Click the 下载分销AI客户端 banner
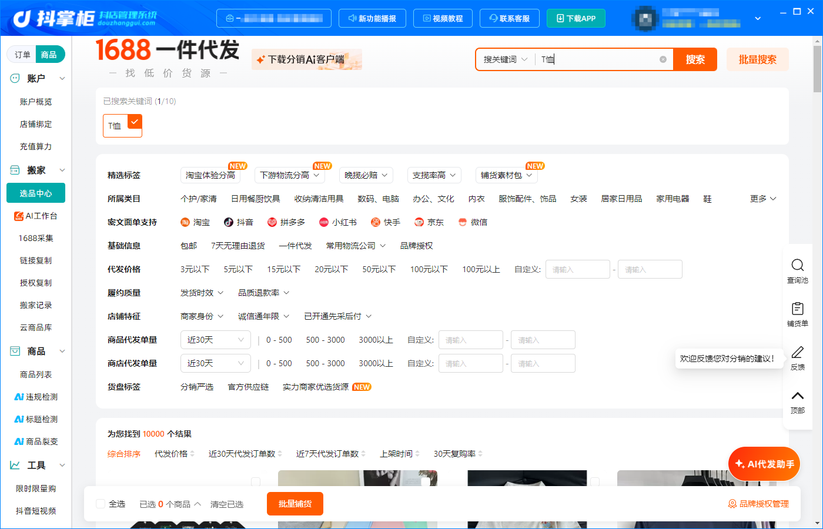Screen dimensions: 823x529 click(x=307, y=59)
